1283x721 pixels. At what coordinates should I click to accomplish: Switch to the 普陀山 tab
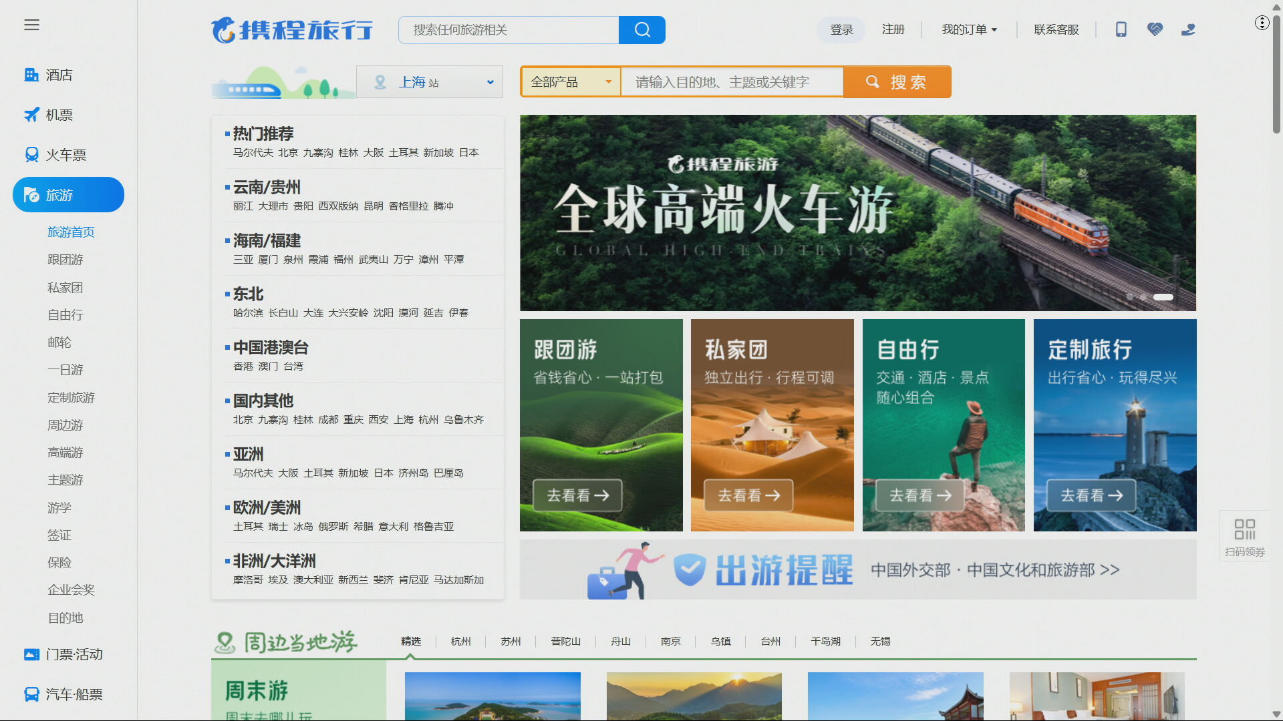[565, 641]
